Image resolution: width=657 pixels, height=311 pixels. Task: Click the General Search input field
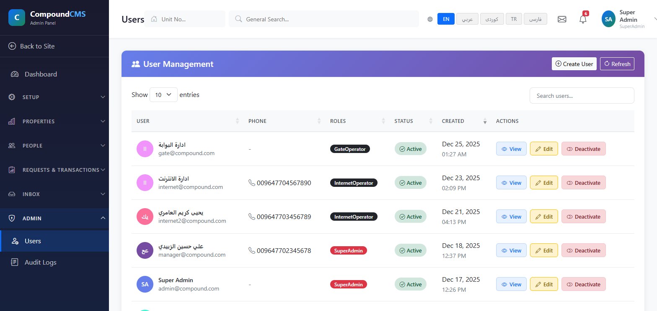pos(324,19)
